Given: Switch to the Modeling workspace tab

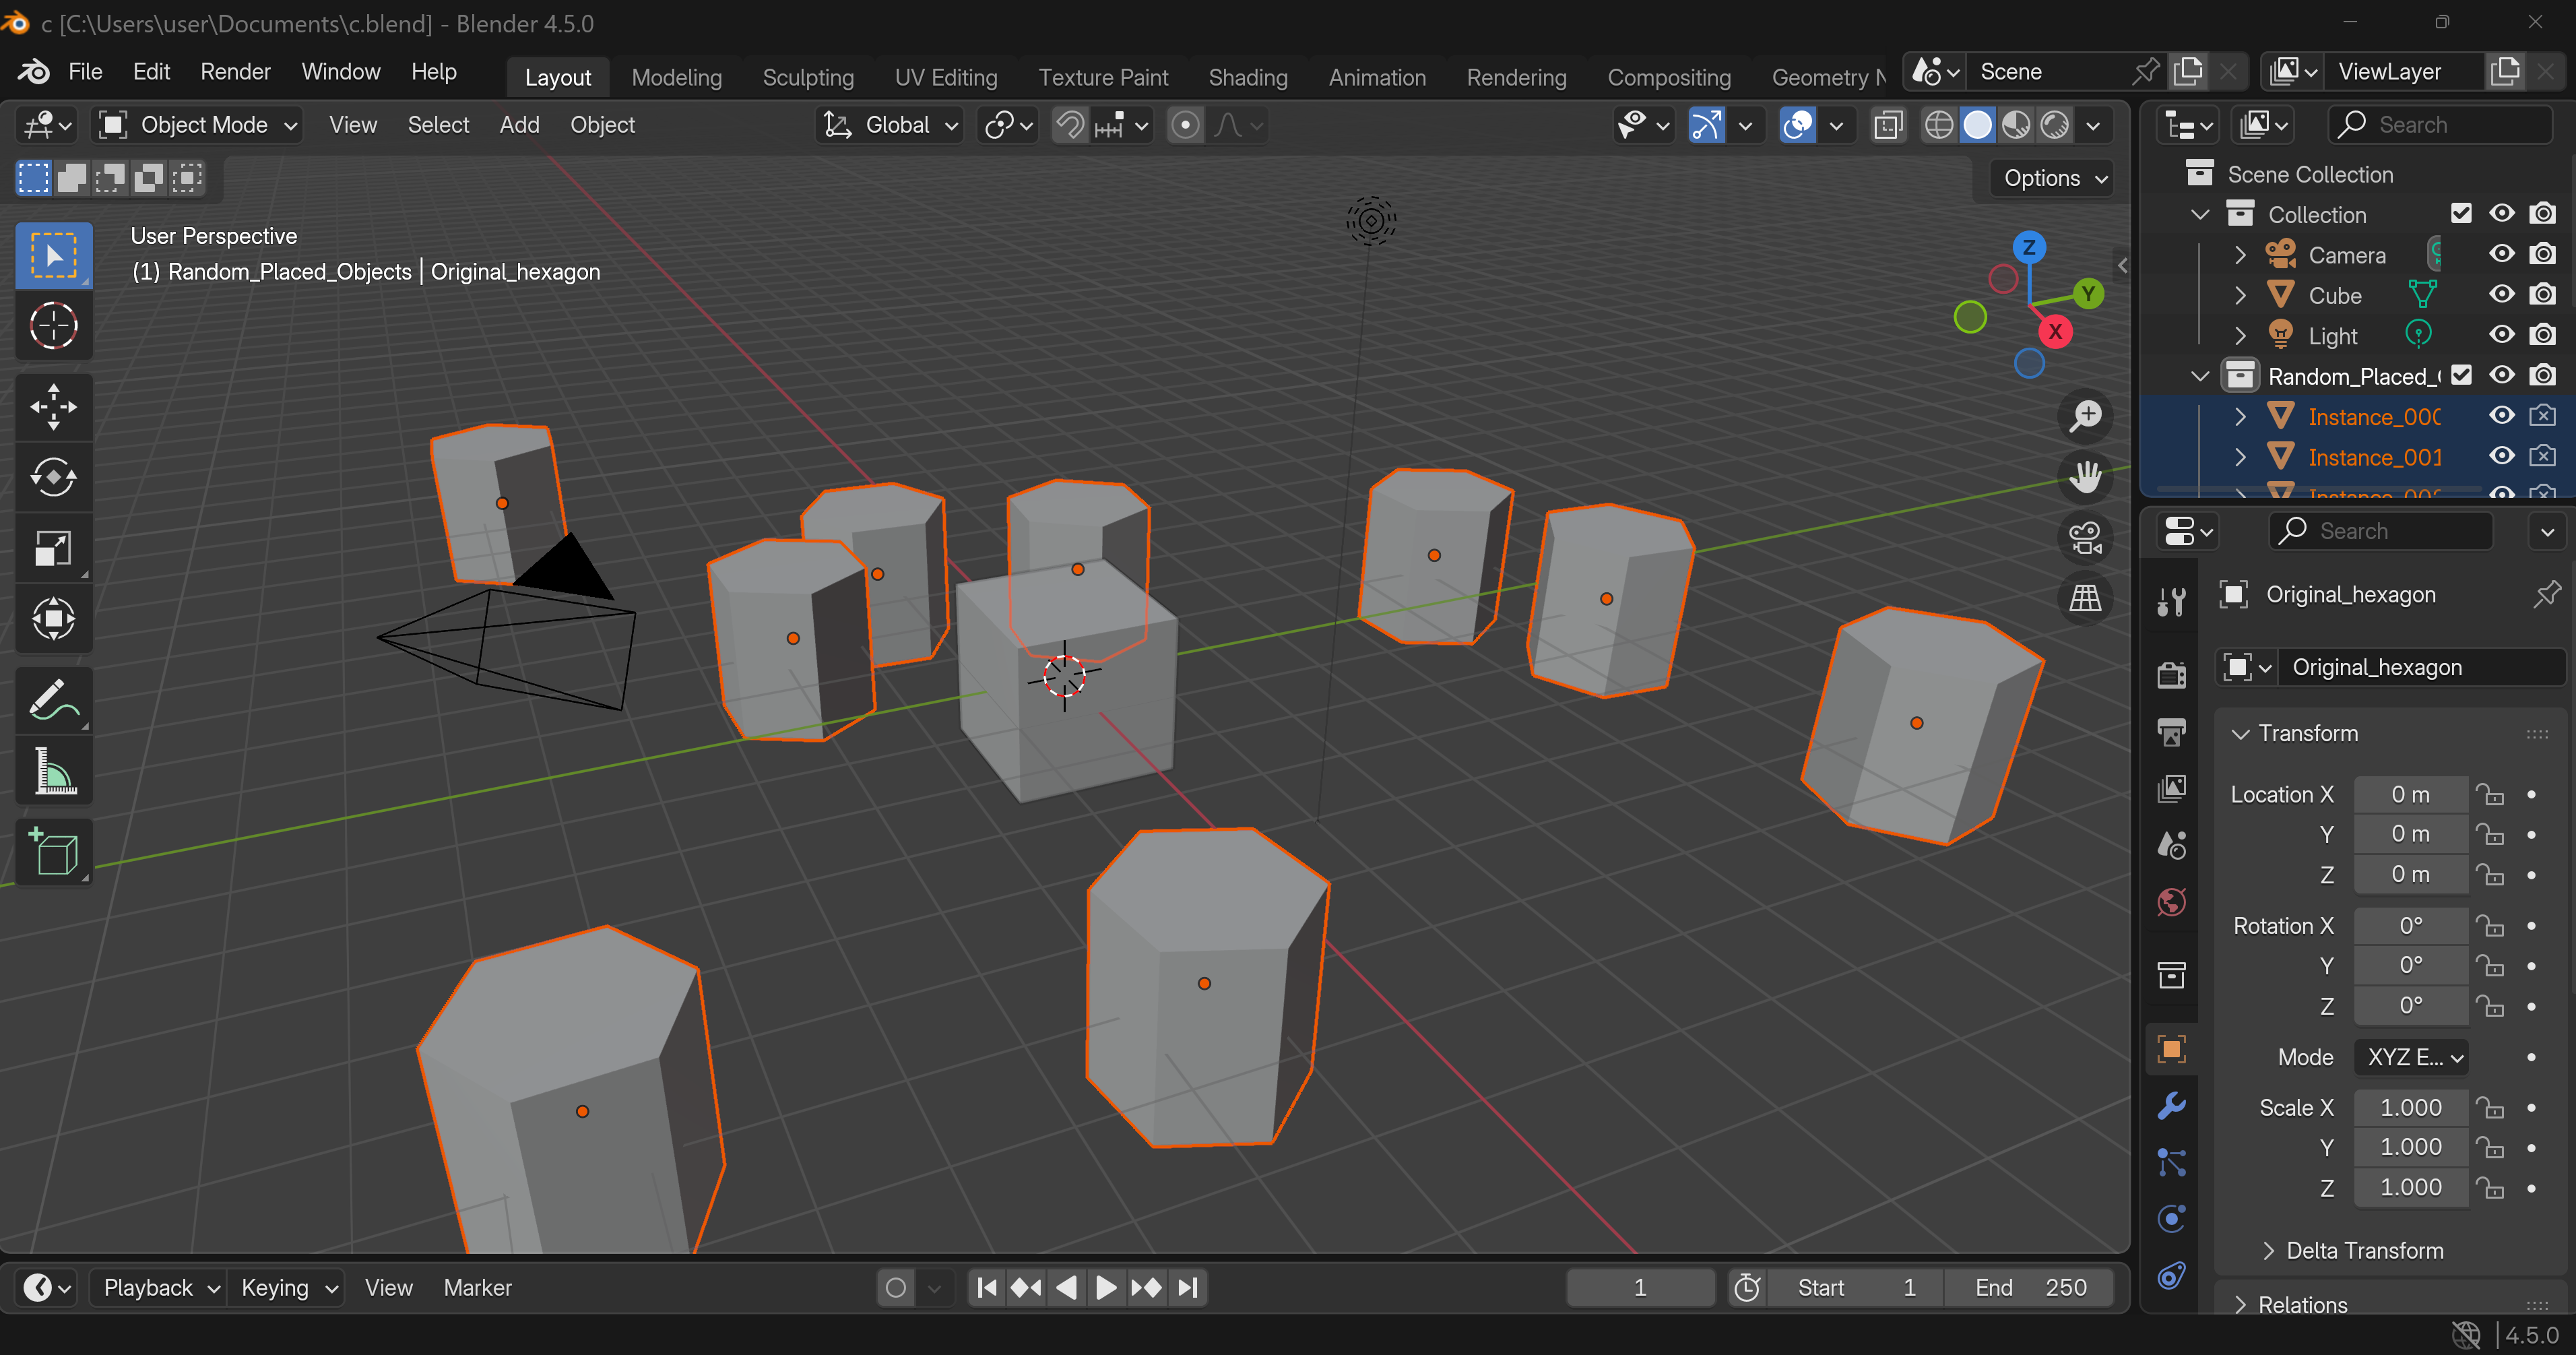Looking at the screenshot, I should click(x=677, y=77).
